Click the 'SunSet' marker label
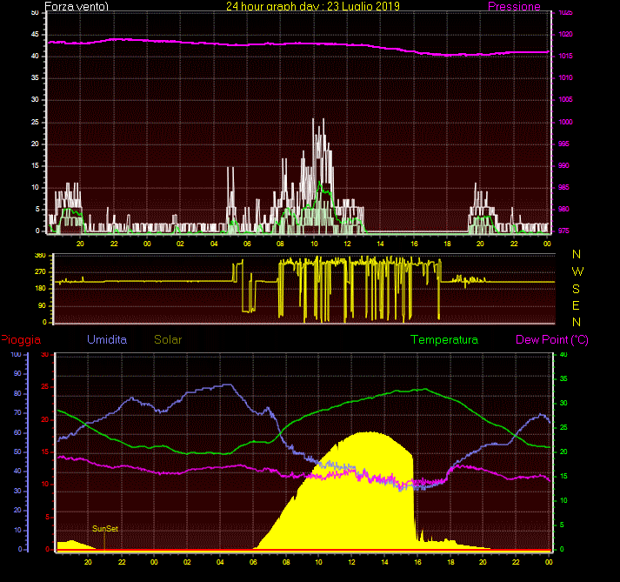This screenshot has width=620, height=582. click(105, 529)
